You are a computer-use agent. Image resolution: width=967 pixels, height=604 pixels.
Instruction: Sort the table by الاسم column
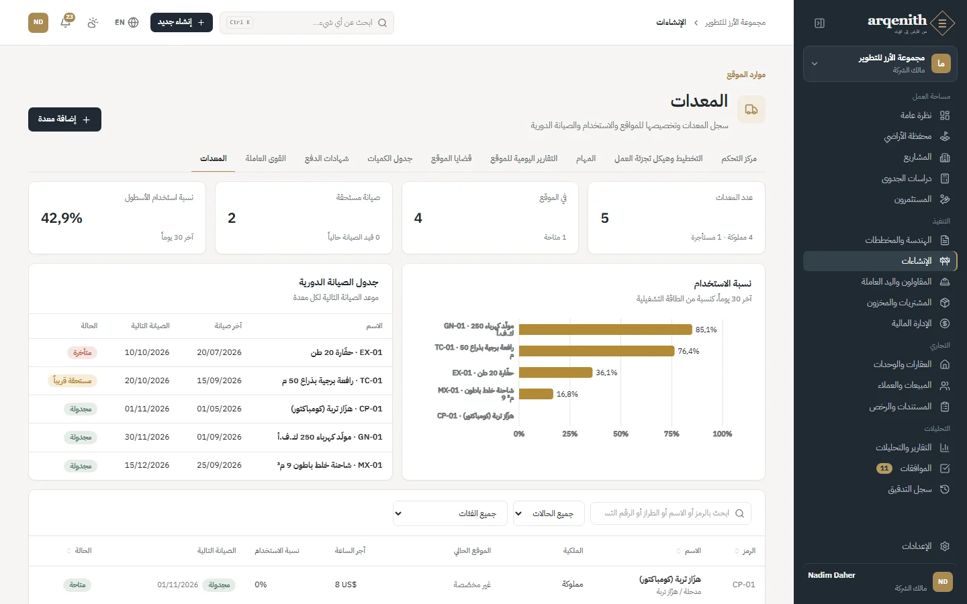pos(689,551)
